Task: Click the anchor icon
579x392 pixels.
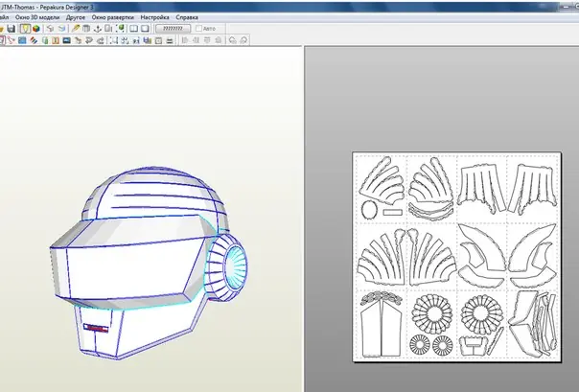Action: (98, 29)
